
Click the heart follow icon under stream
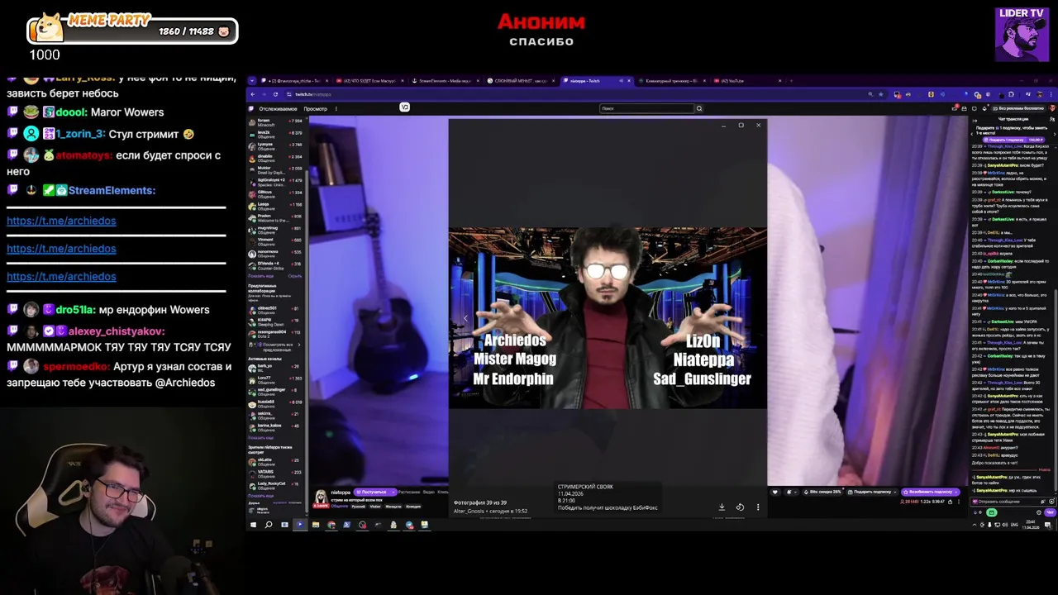coord(774,492)
